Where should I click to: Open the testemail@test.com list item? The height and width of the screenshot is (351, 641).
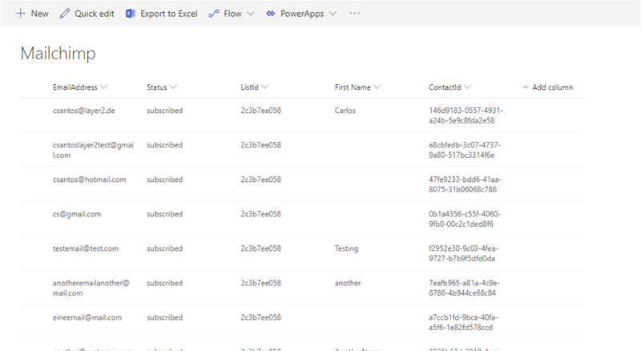(86, 248)
